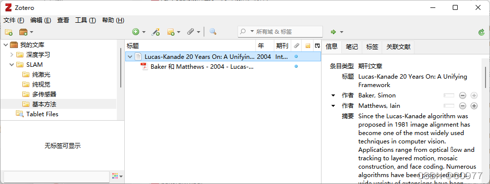Expand the 深度学习 collection
This screenshot has width=490, height=184.
click(12, 55)
